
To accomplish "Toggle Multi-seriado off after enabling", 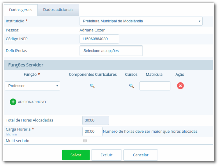I will pos(85,141).
